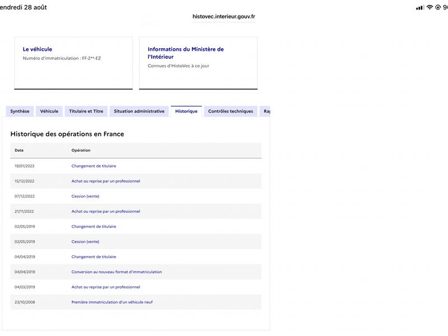Click Conversion au nouveau format d'immatriculation
The image size is (448, 336).
(x=116, y=272)
